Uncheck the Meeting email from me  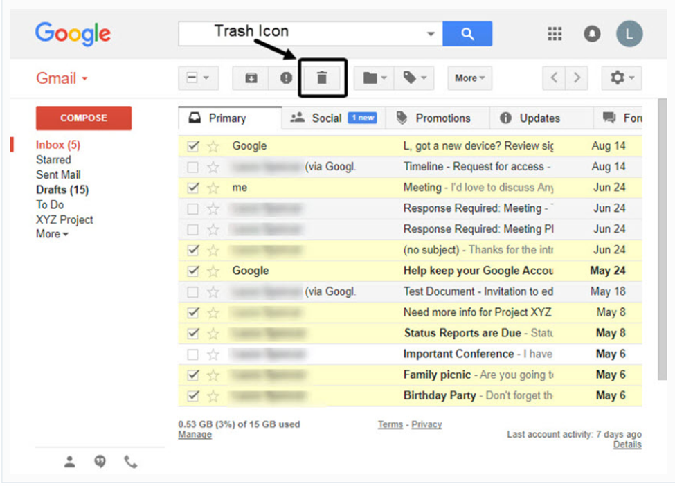(x=193, y=188)
